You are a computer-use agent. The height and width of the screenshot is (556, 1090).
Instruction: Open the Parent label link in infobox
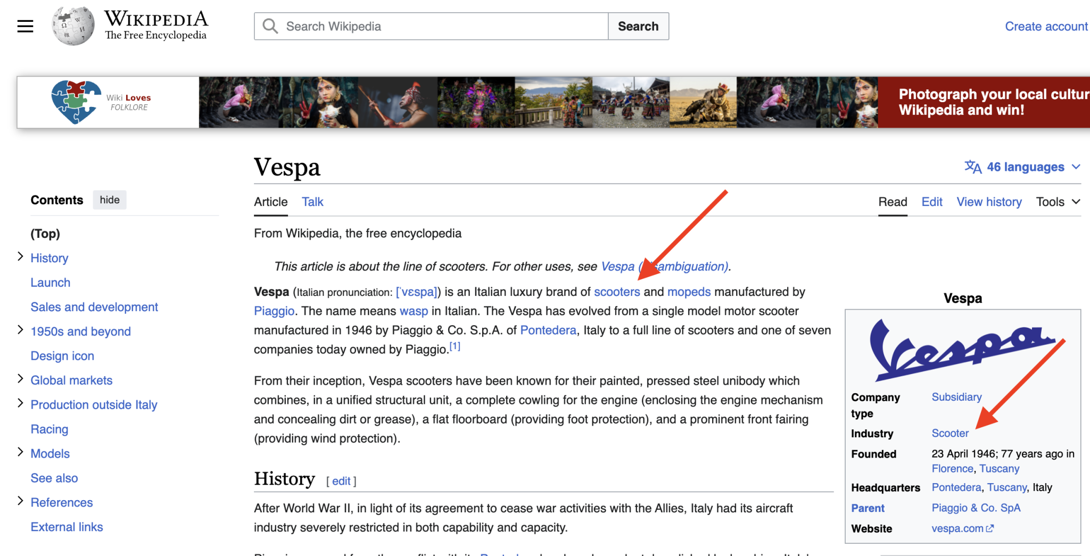pyautogui.click(x=868, y=508)
